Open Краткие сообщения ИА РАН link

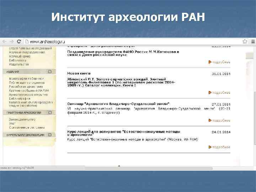(29, 90)
